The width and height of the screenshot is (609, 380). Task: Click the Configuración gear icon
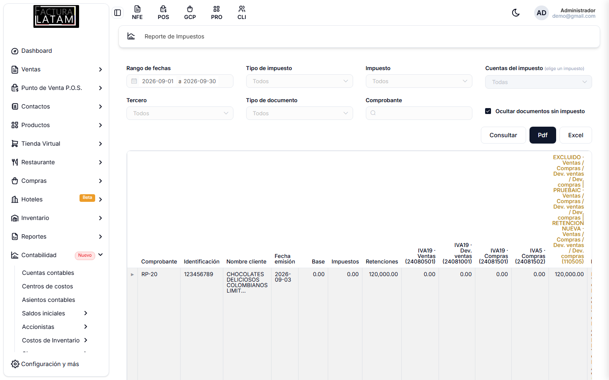click(15, 364)
